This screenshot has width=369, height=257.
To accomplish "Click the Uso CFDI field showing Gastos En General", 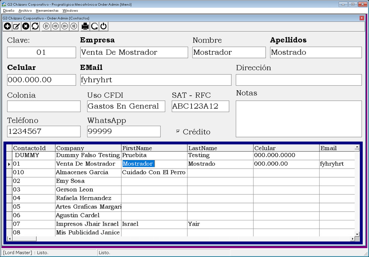I will point(126,106).
